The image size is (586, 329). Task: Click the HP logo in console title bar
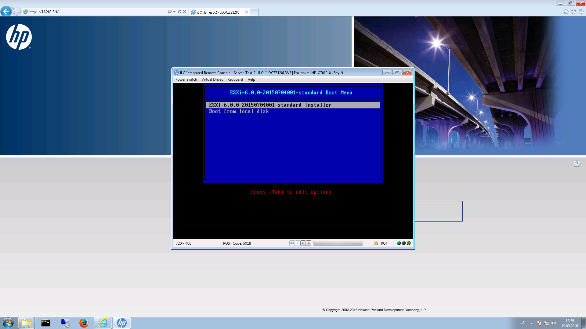pos(176,73)
